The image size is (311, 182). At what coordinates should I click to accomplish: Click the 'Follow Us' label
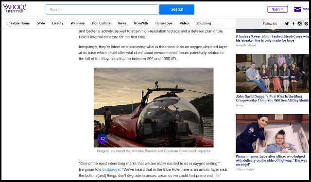(x=270, y=24)
